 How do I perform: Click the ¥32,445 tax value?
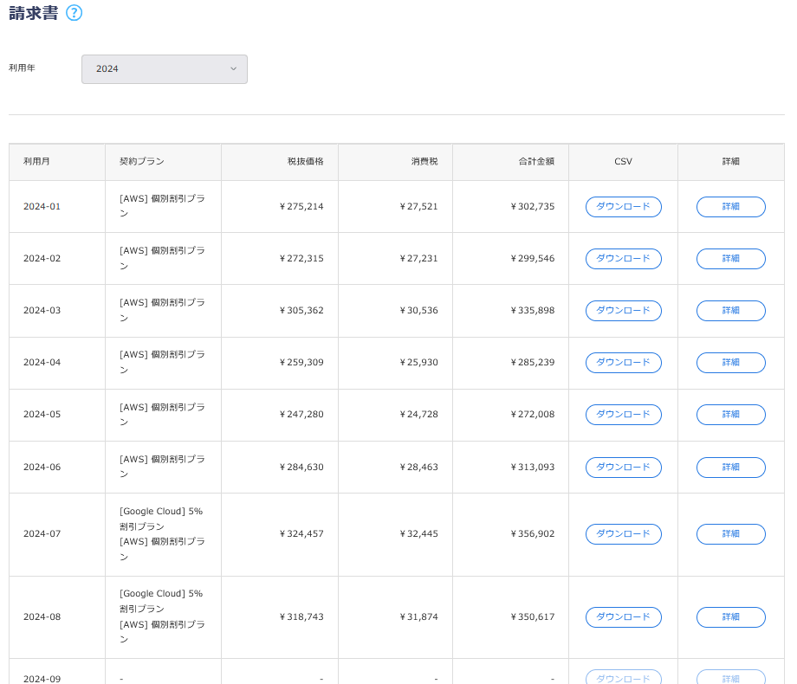click(418, 533)
